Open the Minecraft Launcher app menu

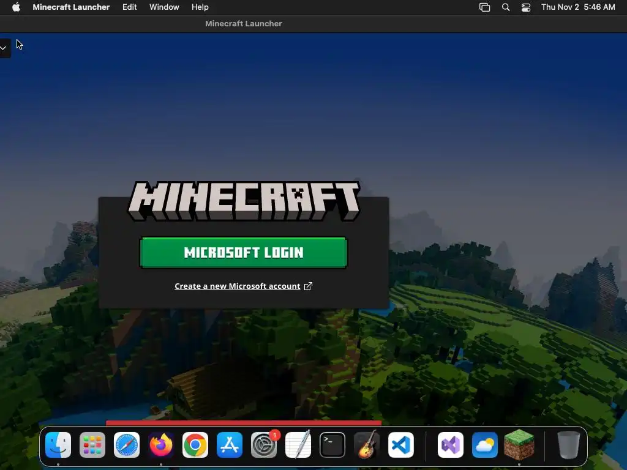coord(71,7)
